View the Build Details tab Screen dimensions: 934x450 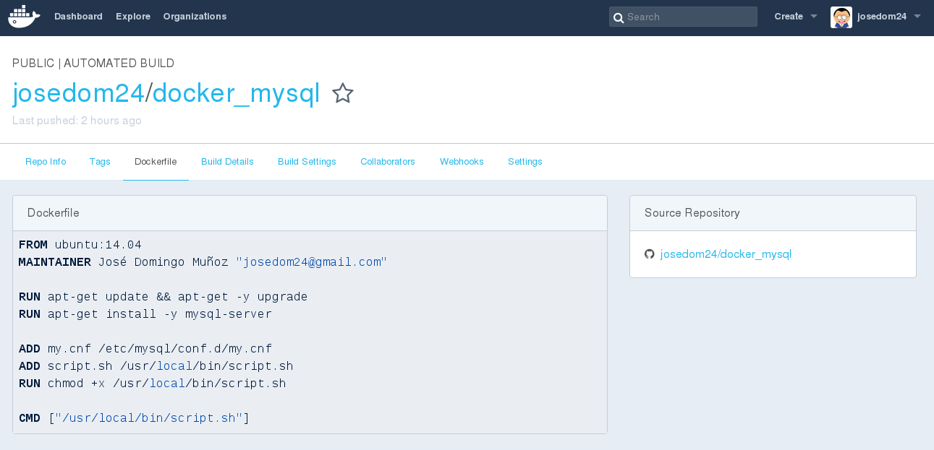[227, 162]
